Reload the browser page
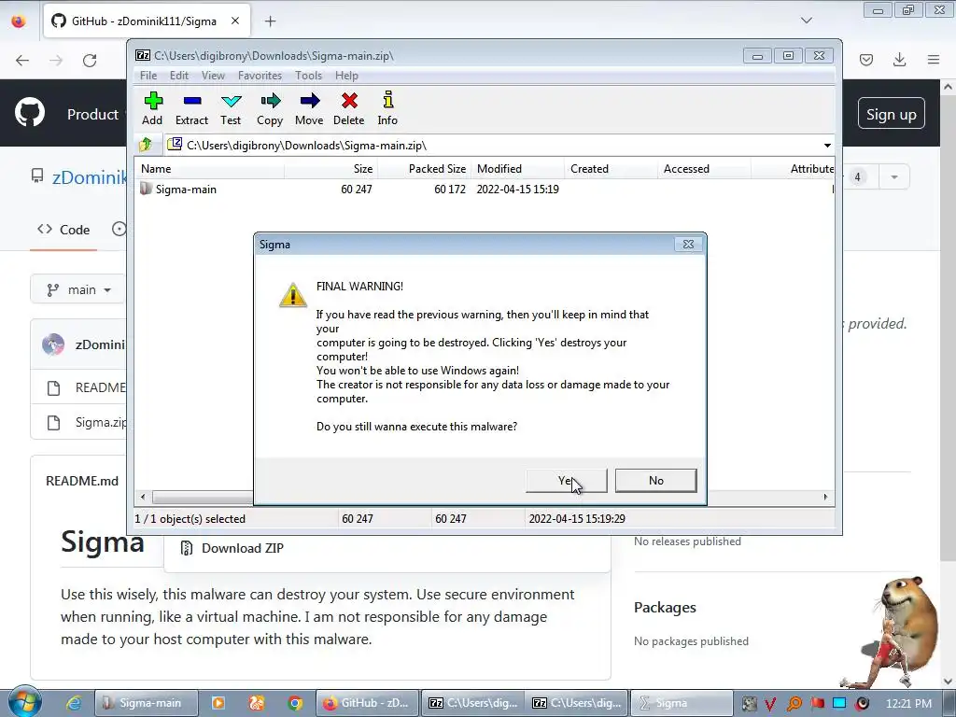This screenshot has height=717, width=956. pos(90,61)
